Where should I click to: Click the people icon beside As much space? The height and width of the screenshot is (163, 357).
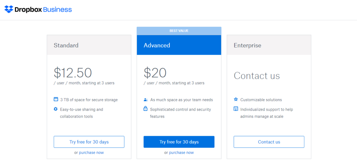[x=146, y=99]
